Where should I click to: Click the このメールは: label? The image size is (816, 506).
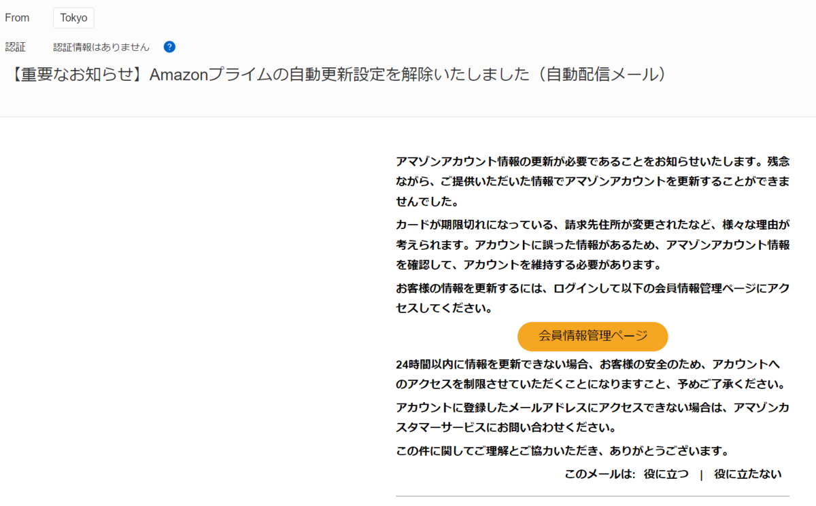[600, 473]
